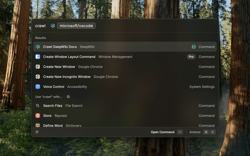Click the Crawl DeepWiki Docs row icon
Viewport: 250px width, 156px height.
(38, 47)
